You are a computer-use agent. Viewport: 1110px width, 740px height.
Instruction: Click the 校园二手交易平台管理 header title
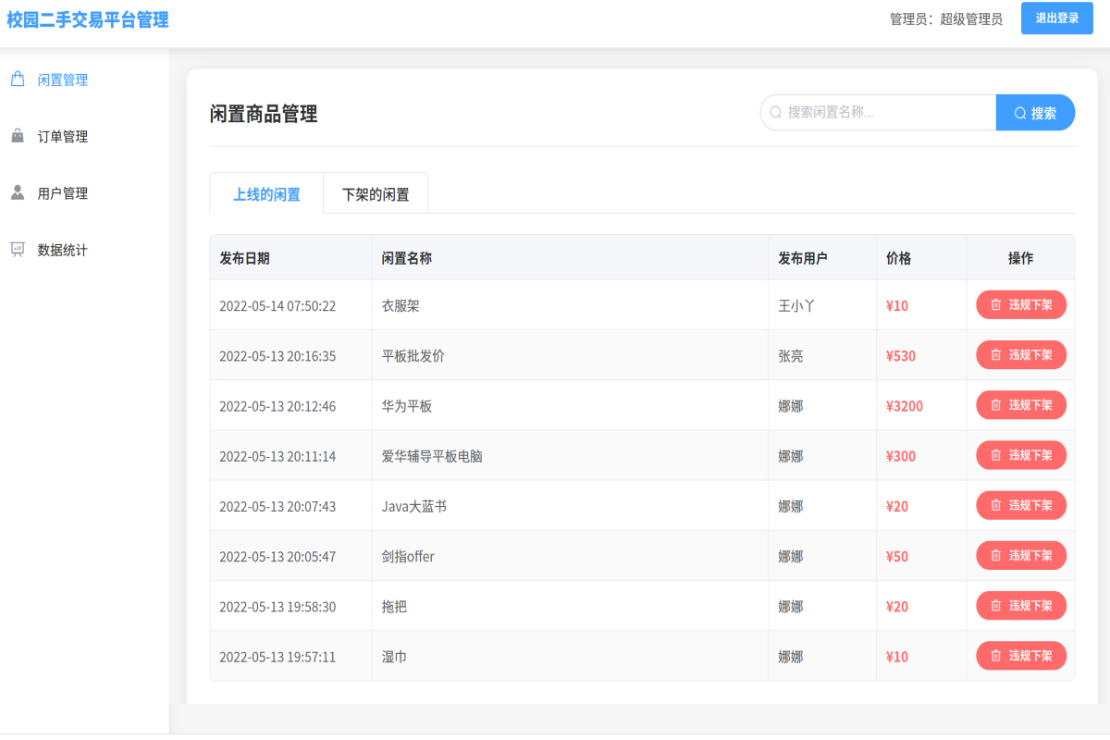pos(88,18)
